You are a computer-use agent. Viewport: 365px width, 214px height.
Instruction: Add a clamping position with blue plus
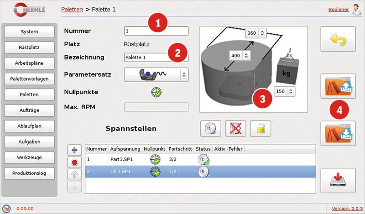pos(74,150)
